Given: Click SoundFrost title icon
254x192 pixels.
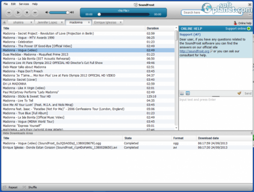Looking at the screenshot, I should [136, 5].
